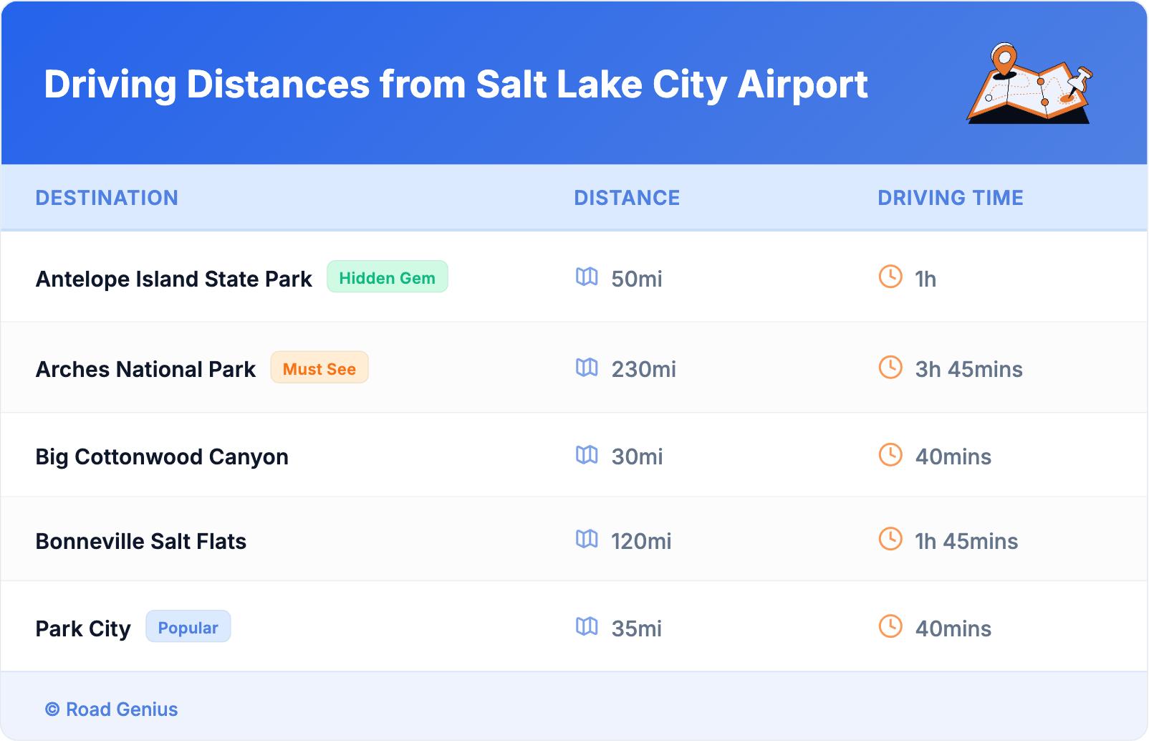Click the Big Cottonwood Canyon row name

coord(162,456)
